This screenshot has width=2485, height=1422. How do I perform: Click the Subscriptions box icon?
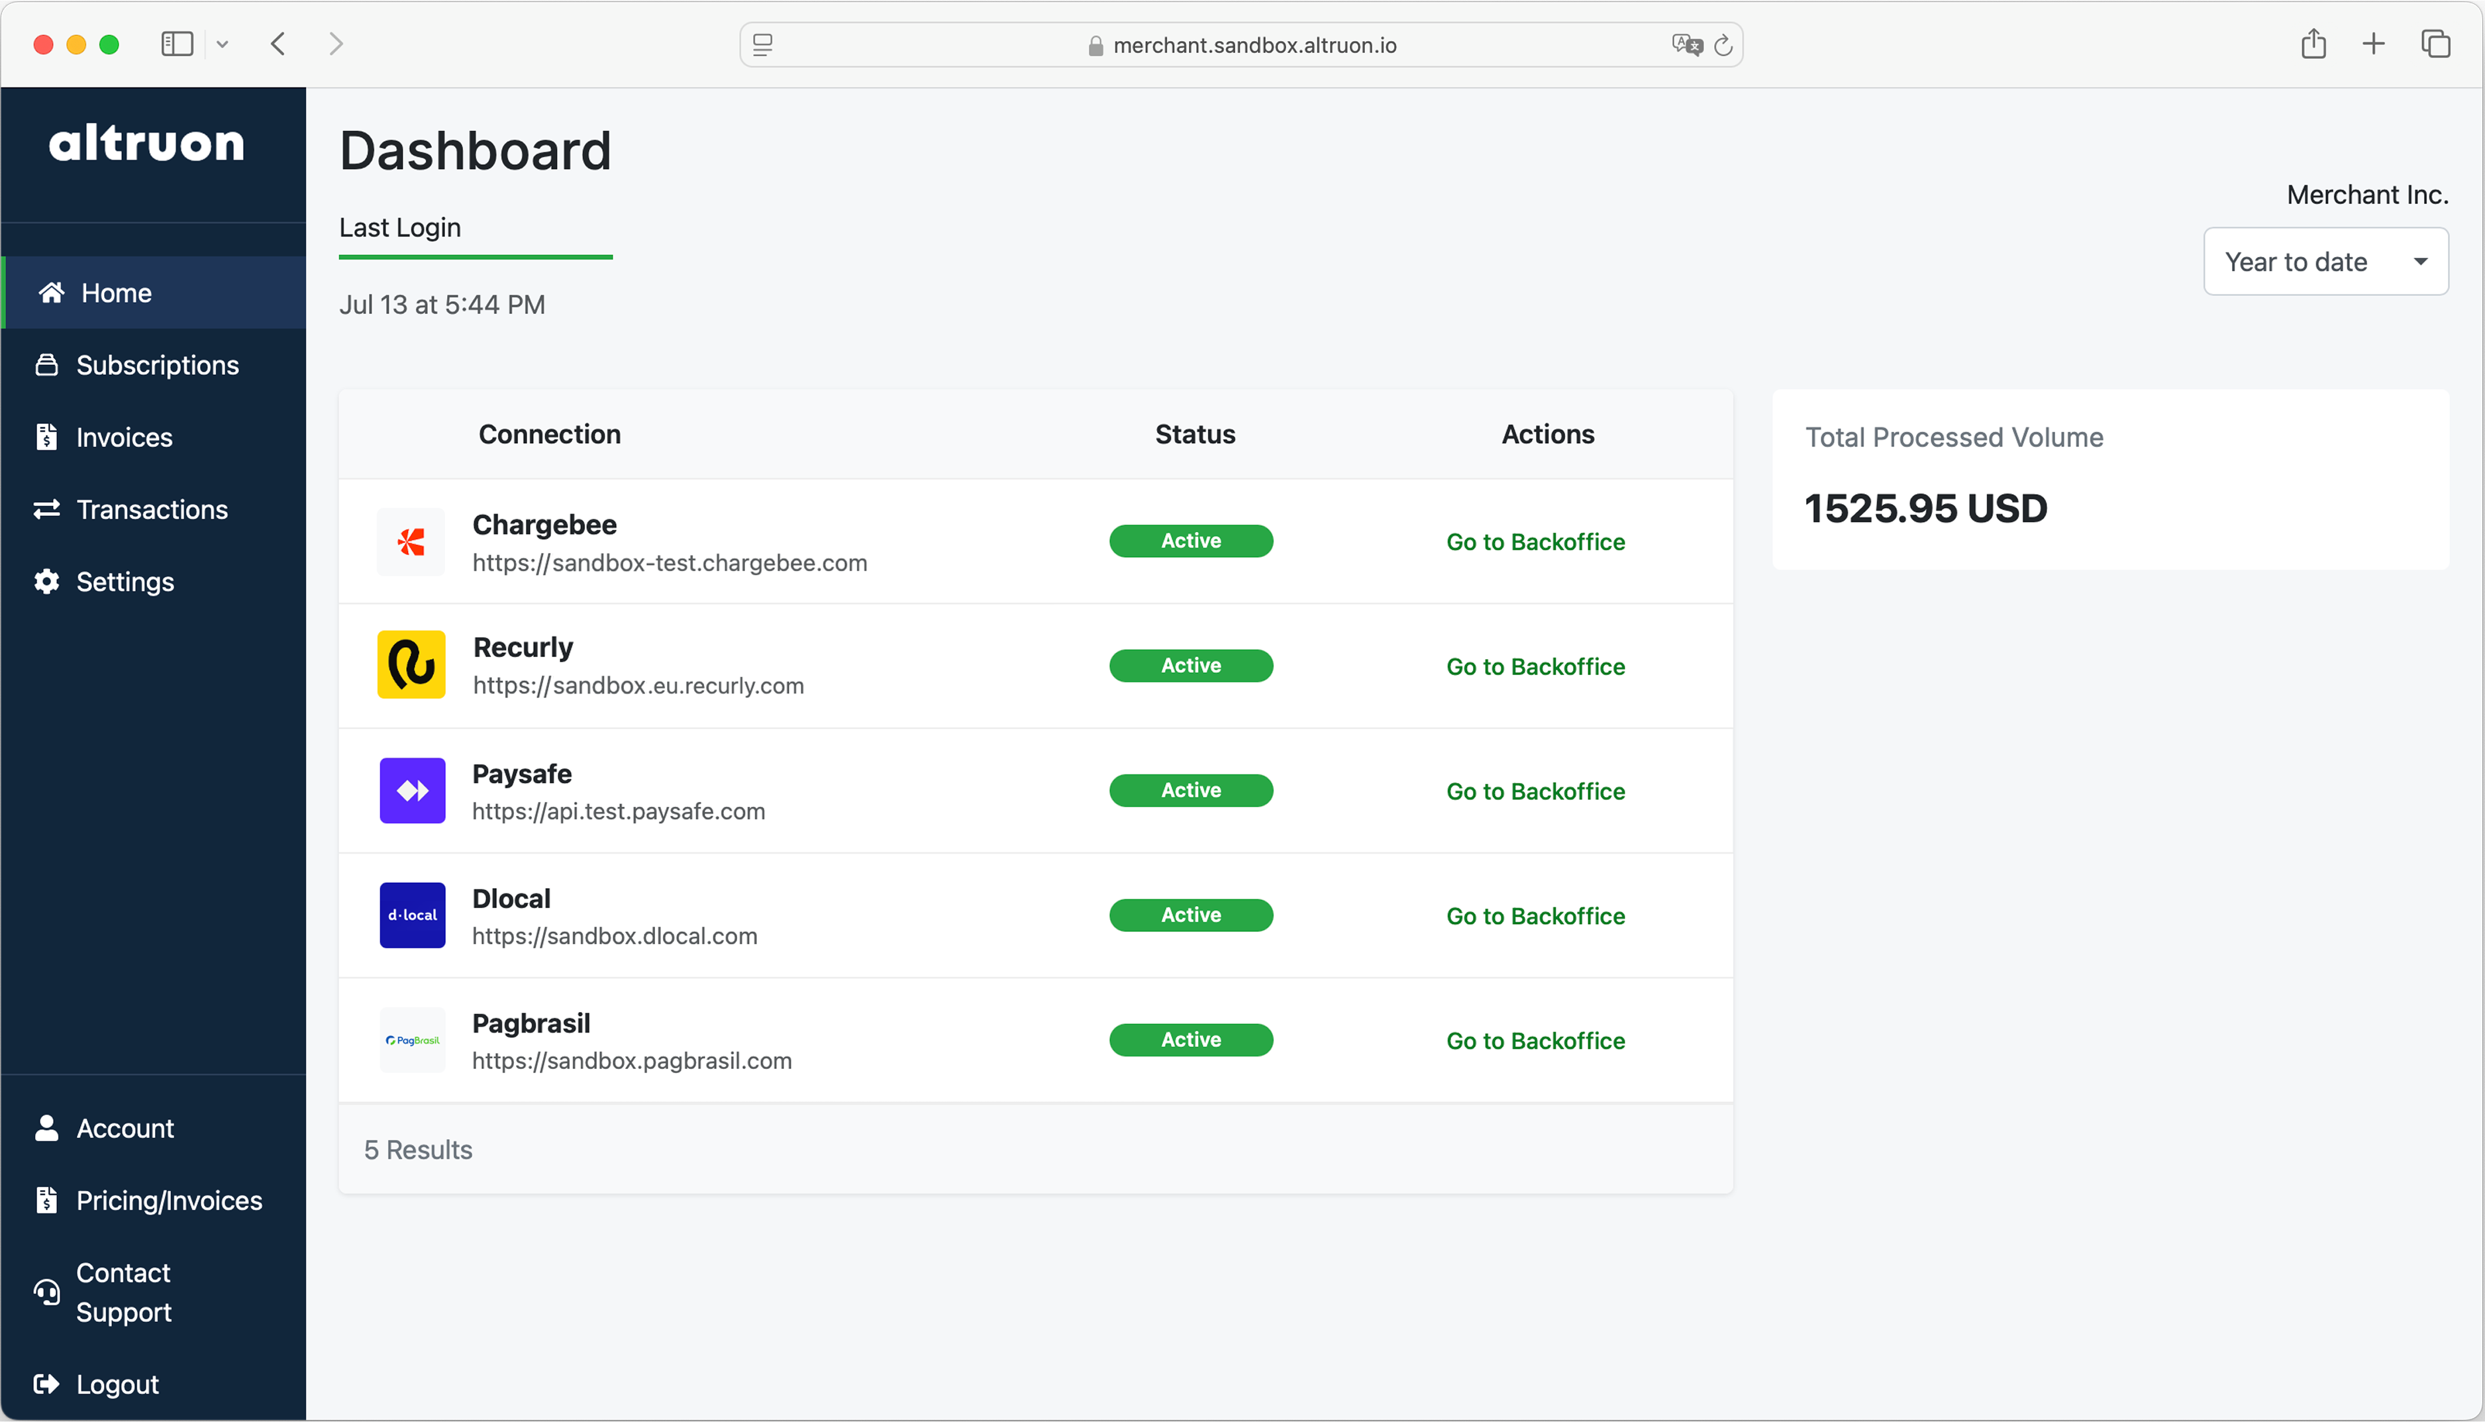coord(46,365)
